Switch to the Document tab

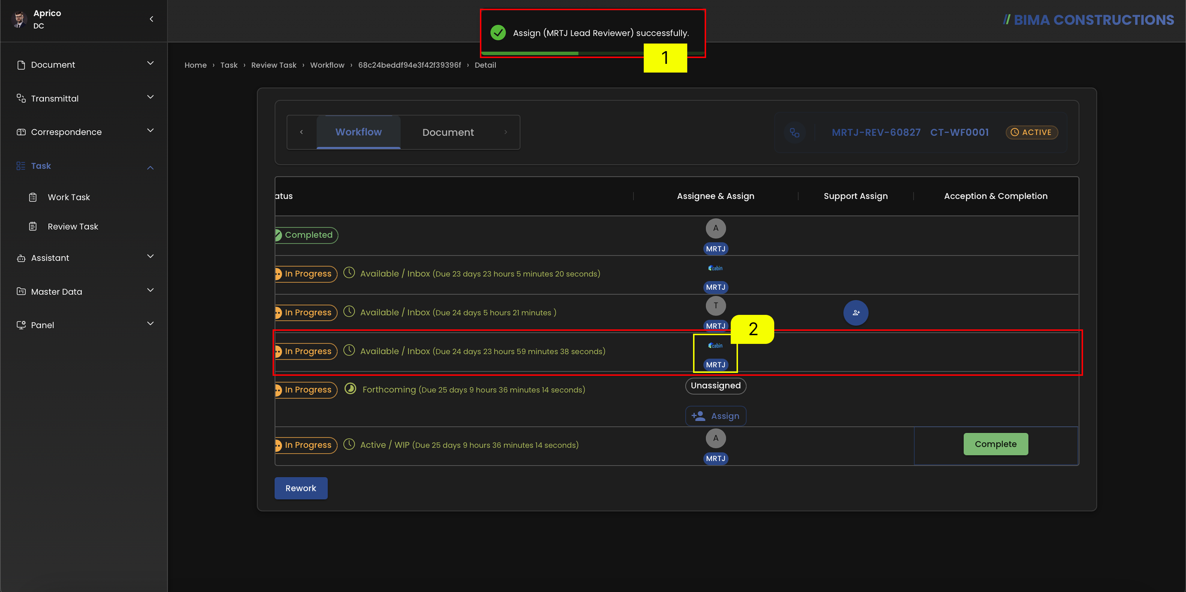pyautogui.click(x=448, y=132)
